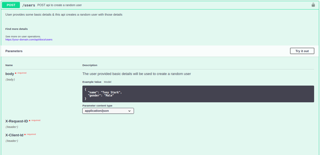
Task: Click the X-Client-Id parameter name
Action: (14, 135)
